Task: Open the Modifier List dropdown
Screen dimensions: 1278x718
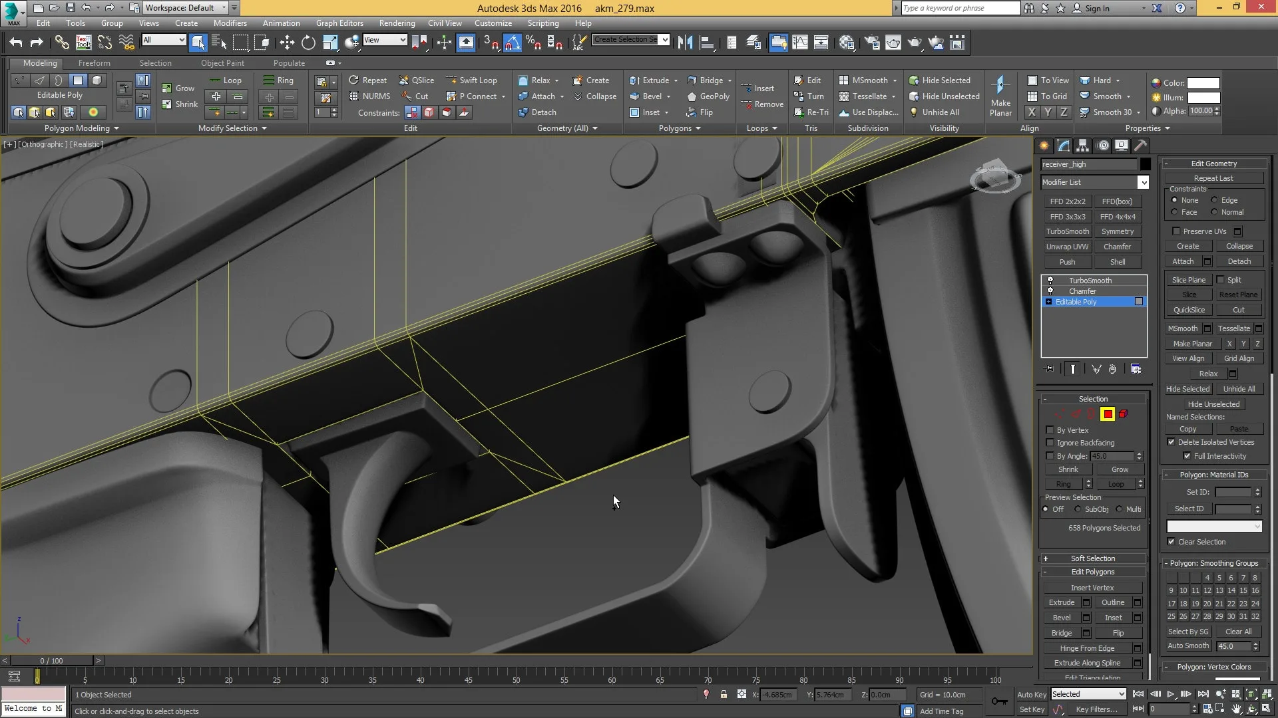Action: point(1143,182)
